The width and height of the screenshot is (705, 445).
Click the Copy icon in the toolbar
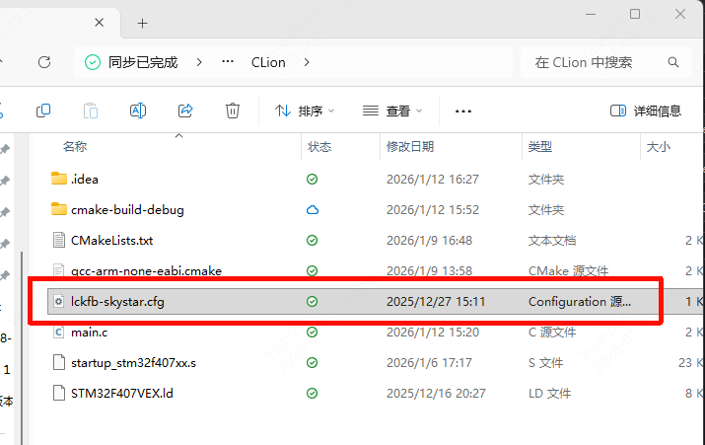point(43,111)
